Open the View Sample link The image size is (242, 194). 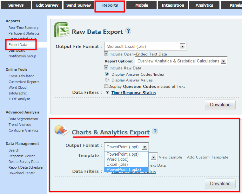click(x=170, y=157)
